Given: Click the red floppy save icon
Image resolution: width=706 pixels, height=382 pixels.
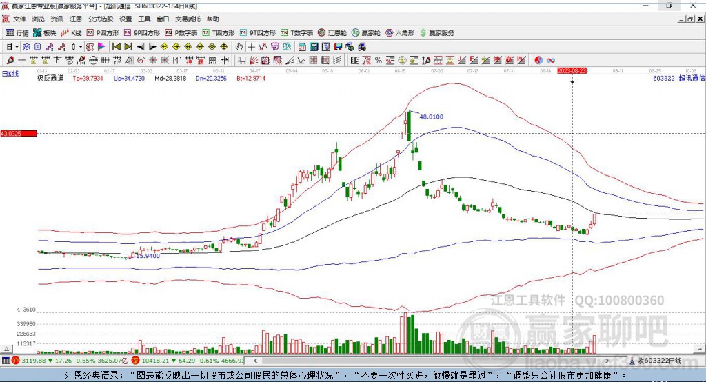Looking at the screenshot, I should pyautogui.click(x=338, y=47).
